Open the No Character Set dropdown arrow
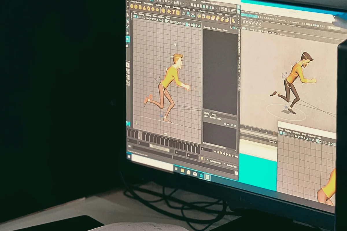This screenshot has height=231, width=347. point(208,160)
